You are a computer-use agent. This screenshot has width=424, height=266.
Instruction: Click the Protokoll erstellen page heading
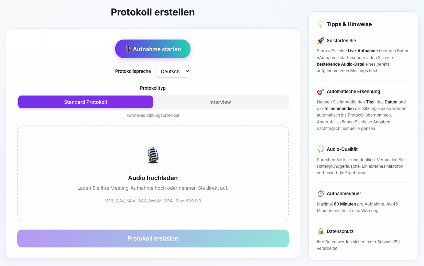153,12
